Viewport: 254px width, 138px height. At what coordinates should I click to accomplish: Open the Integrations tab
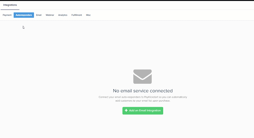[10, 5]
